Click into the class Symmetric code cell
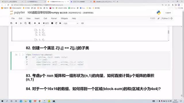184x103 pixels. click(x=97, y=61)
